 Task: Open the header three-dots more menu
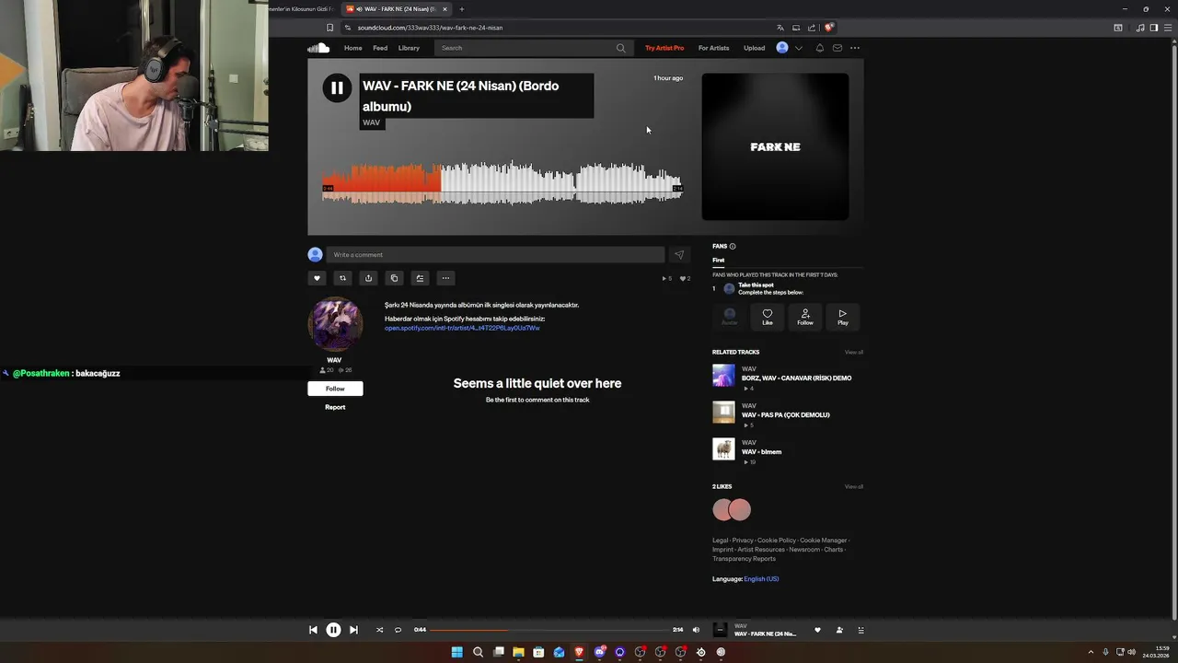click(x=855, y=48)
